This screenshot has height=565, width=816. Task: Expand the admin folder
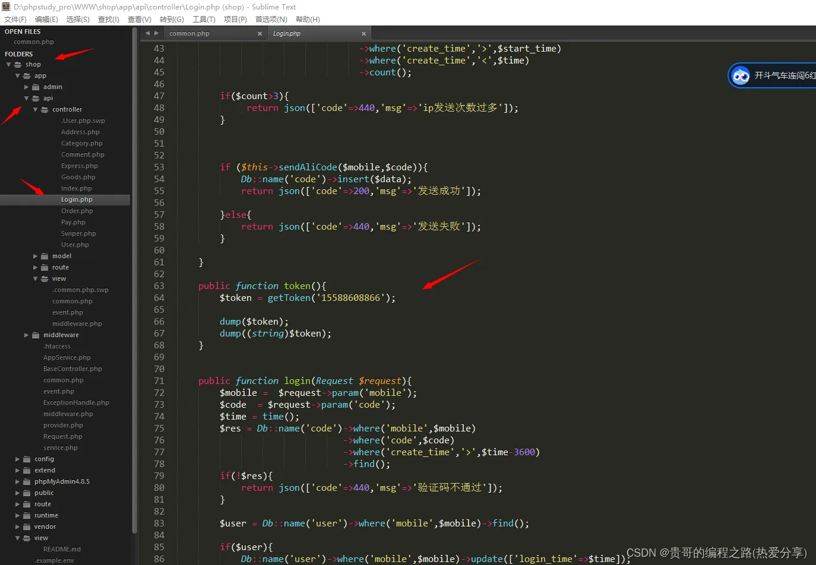click(26, 87)
